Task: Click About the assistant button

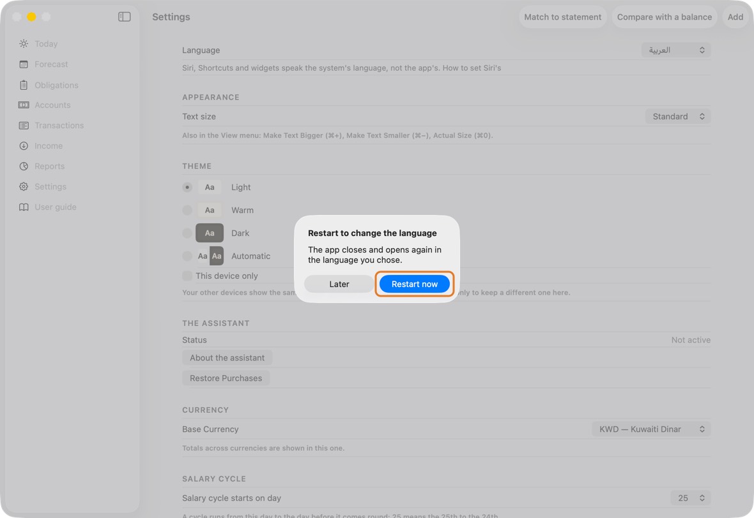Action: tap(227, 358)
